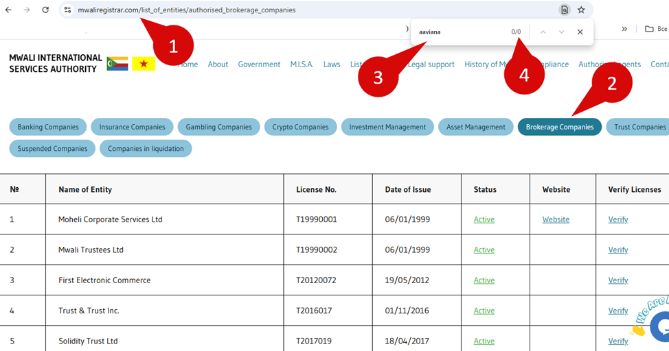
Task: Select entity name Trust & Trust Inc.
Action: tap(89, 311)
